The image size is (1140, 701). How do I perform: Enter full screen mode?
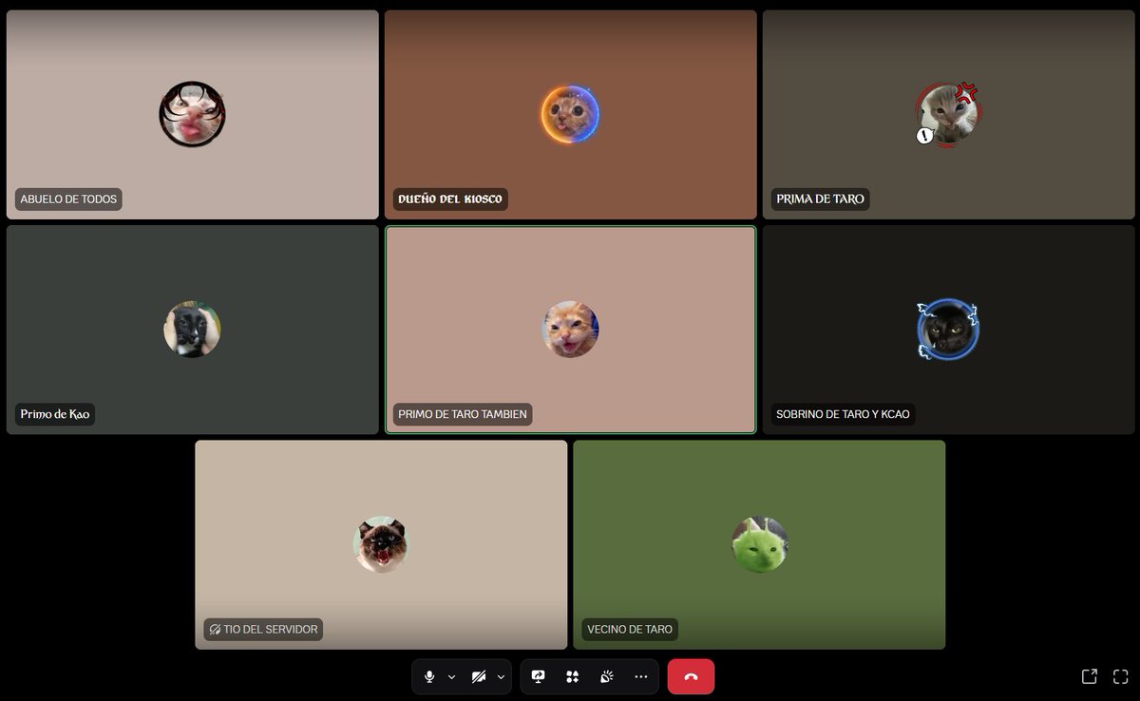[1120, 676]
